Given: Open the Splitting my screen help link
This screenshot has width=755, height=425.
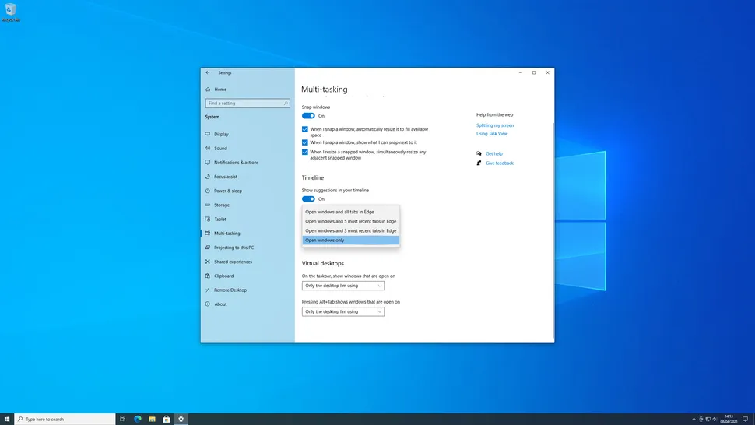Looking at the screenshot, I should 495,125.
